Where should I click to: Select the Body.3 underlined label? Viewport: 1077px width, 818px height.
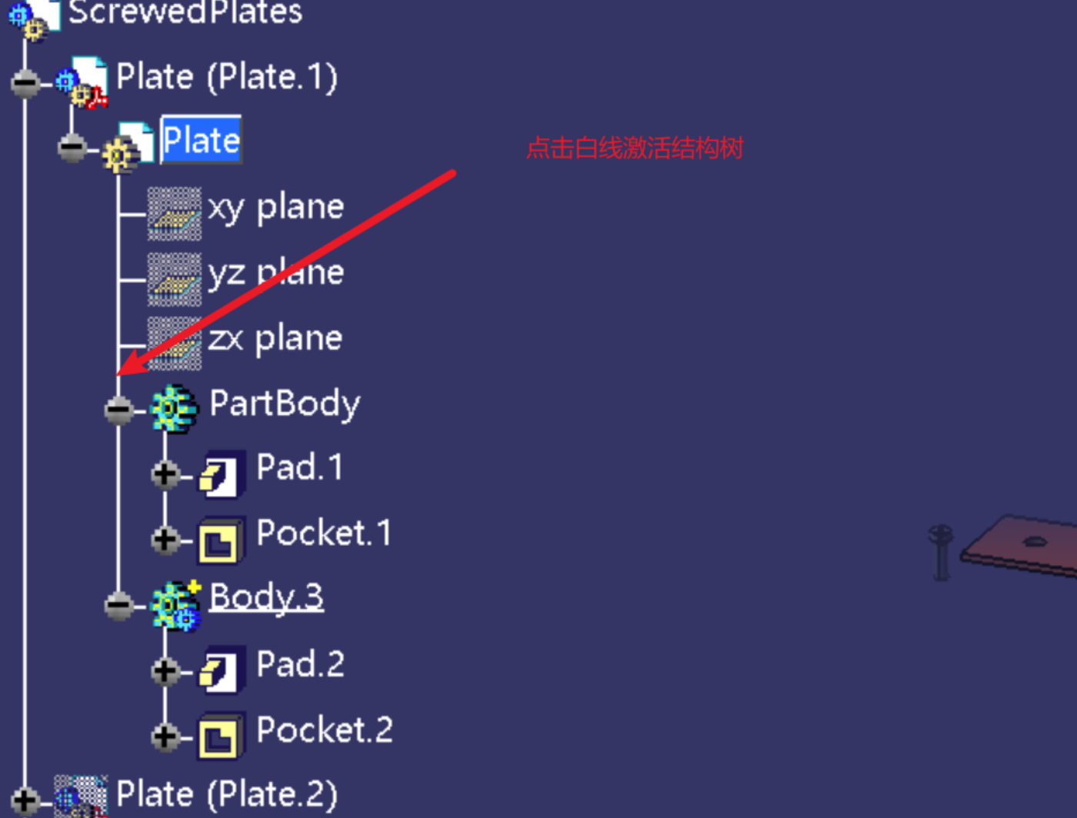point(266,597)
